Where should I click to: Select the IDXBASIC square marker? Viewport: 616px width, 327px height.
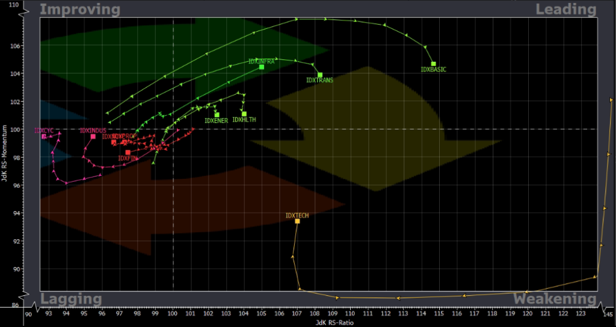point(433,64)
